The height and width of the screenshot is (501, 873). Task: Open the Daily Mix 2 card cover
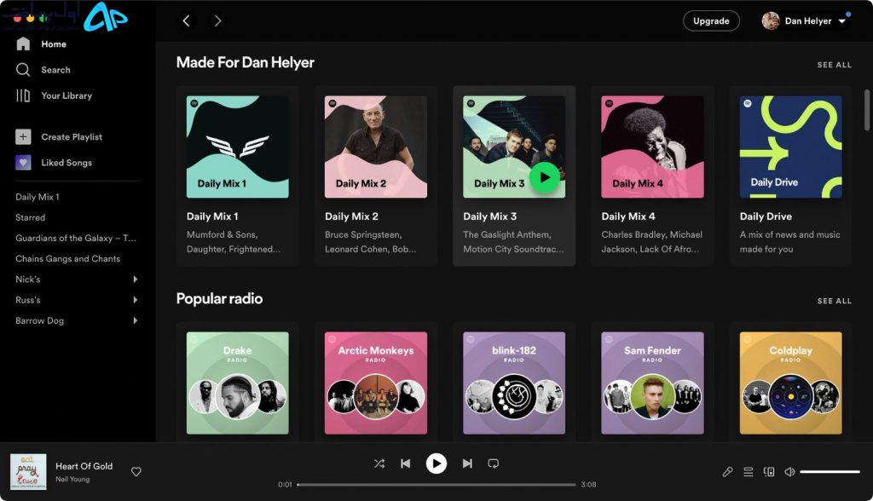coord(376,147)
